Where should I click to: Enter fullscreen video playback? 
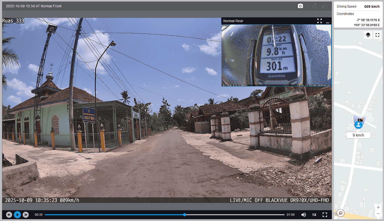click(325, 215)
